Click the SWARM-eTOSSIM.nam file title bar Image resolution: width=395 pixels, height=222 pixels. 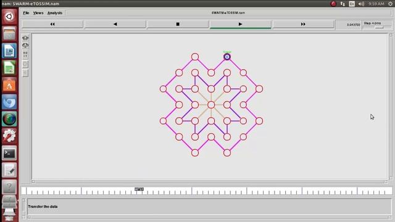pyautogui.click(x=228, y=12)
